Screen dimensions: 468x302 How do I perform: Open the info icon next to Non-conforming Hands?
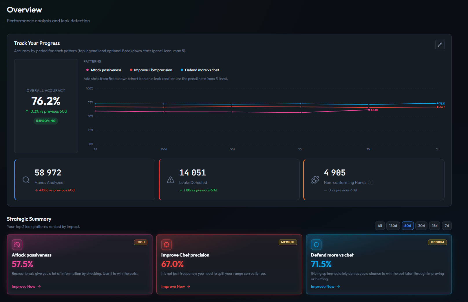371,182
